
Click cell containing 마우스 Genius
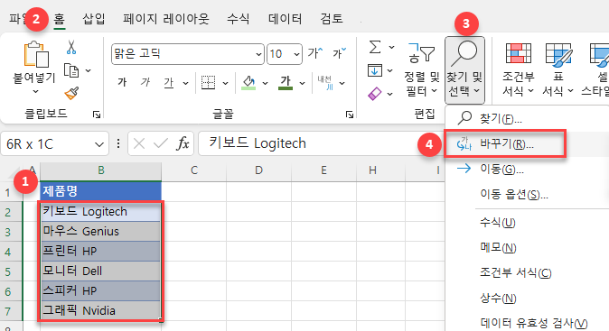(x=100, y=232)
